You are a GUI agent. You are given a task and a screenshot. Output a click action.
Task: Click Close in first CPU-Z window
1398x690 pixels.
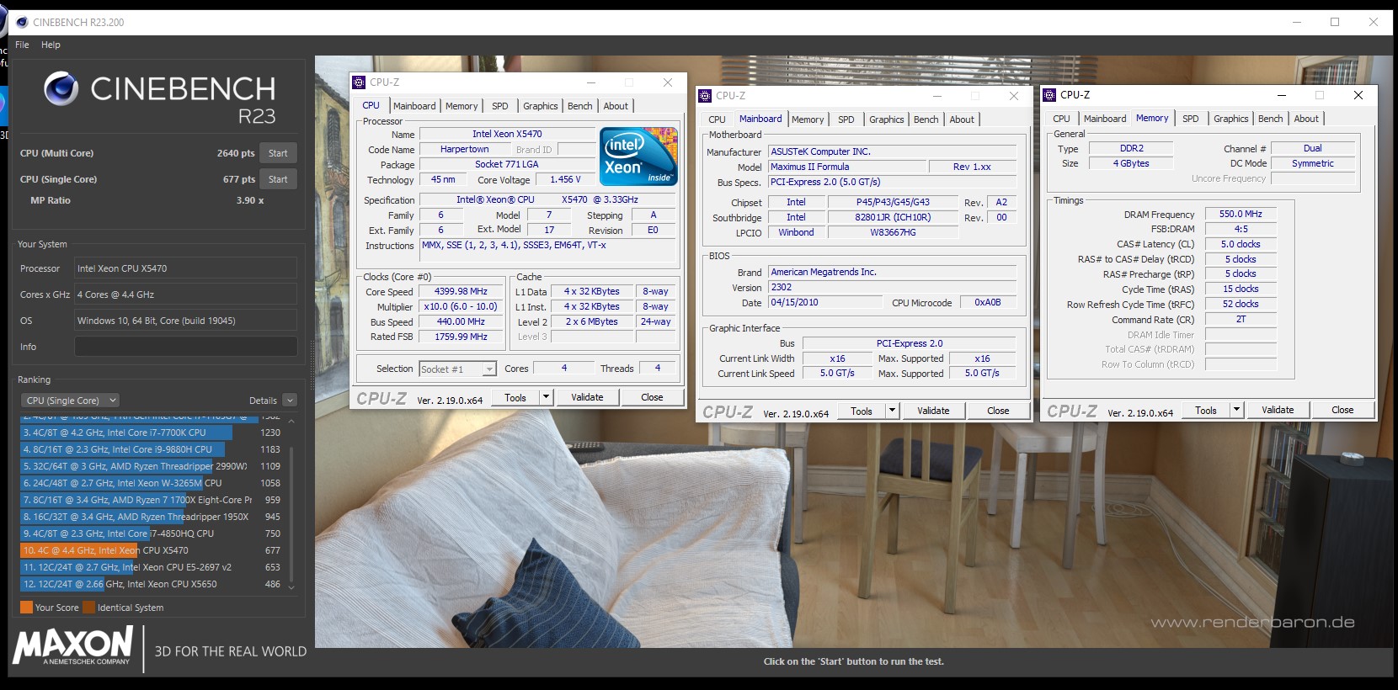(x=652, y=397)
